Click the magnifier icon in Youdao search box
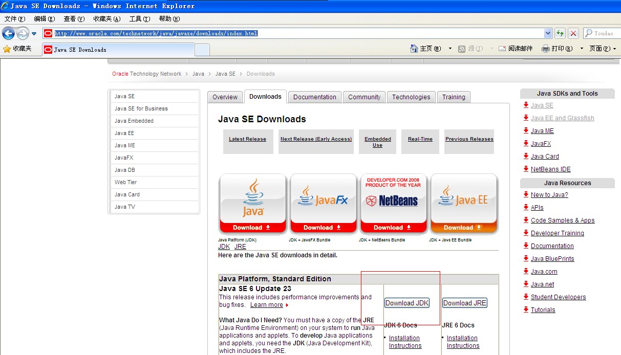This screenshot has height=355, width=621. click(x=589, y=33)
